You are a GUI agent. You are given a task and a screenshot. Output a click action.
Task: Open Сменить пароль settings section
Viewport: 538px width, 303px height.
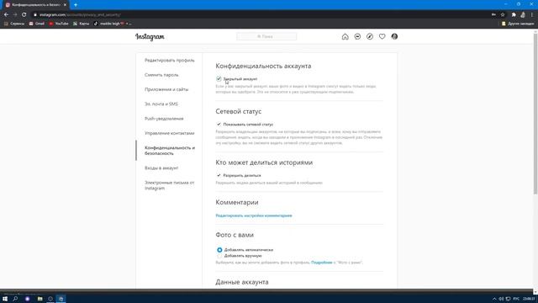(161, 75)
